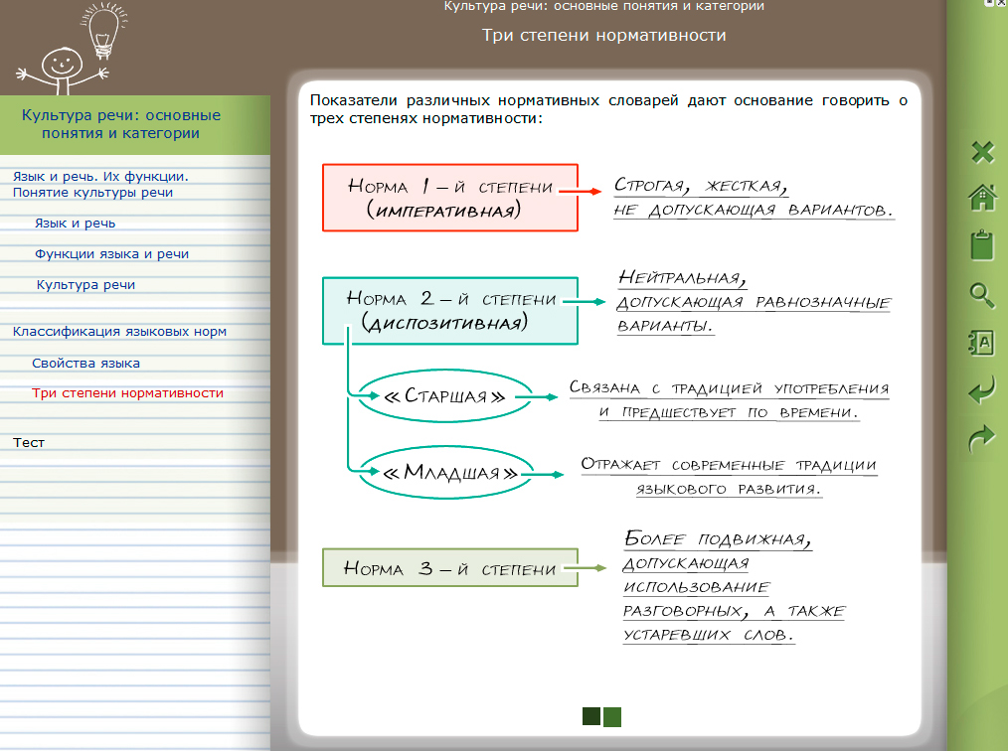Open search with magnifying glass icon
This screenshot has height=751, width=1008.
click(982, 294)
